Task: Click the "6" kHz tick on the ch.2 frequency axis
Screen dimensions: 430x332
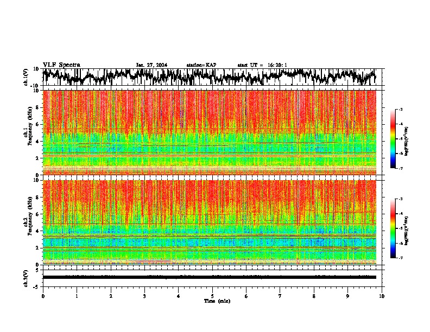Action: point(38,214)
